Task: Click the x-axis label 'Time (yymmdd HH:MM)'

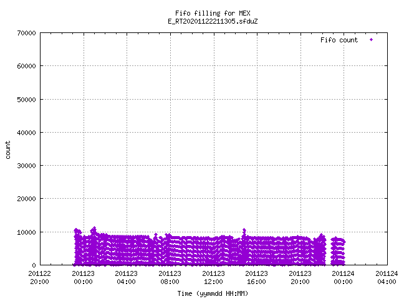Action: tap(213, 293)
